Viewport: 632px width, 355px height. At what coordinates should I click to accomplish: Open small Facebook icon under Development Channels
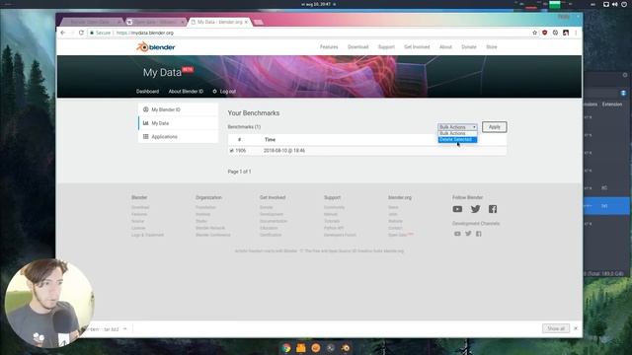pos(478,234)
